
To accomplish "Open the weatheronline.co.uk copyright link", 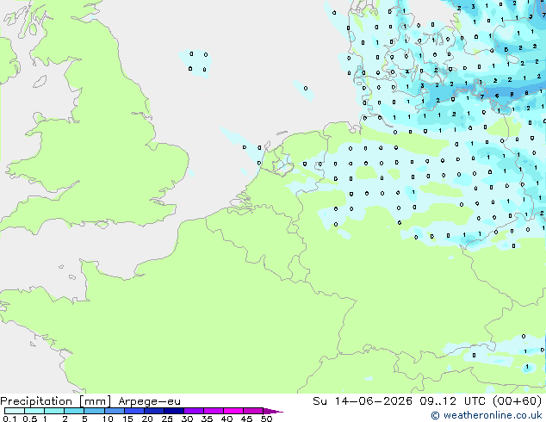I will click(487, 415).
